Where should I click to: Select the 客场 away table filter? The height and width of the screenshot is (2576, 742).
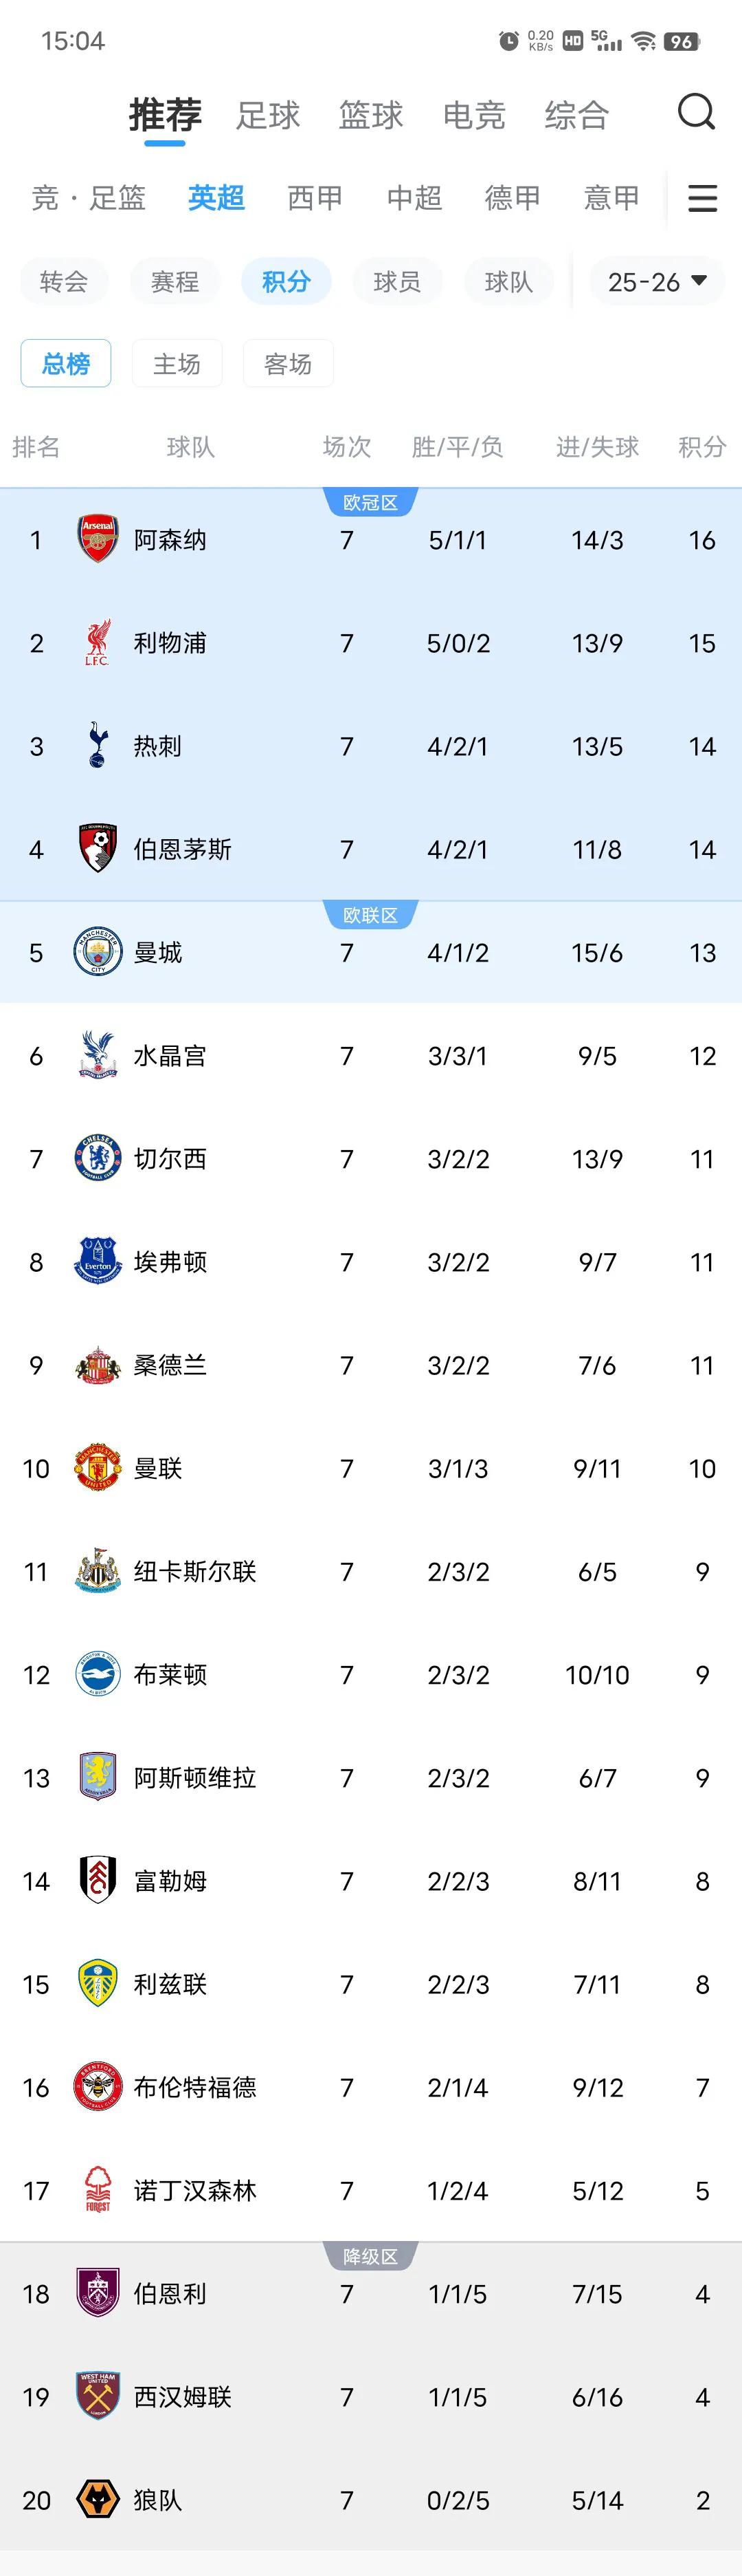point(288,363)
